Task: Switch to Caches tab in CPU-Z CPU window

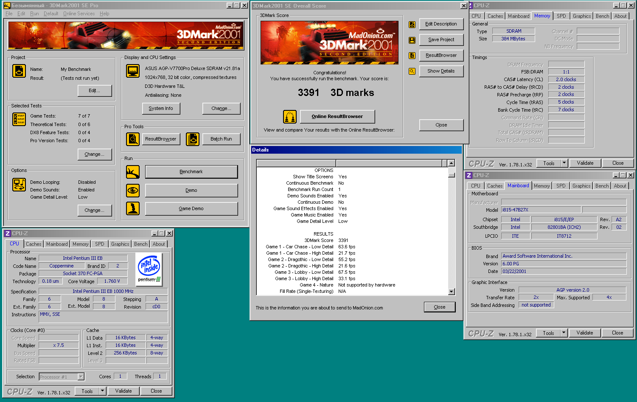Action: point(34,244)
